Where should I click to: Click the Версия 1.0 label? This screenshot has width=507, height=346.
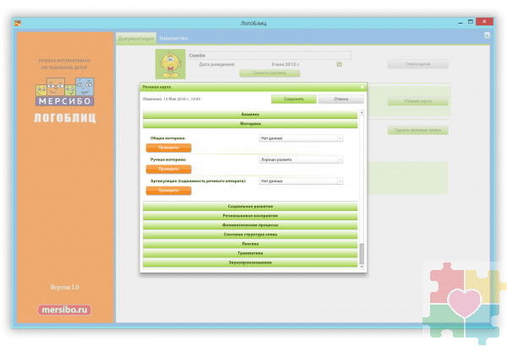tap(65, 287)
